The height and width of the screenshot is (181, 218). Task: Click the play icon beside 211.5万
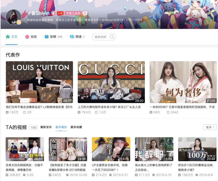pyautogui.click(x=136, y=175)
